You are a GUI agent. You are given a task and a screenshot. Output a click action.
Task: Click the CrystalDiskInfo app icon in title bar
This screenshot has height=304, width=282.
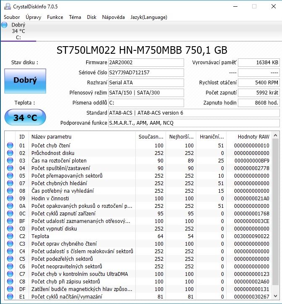[x=5, y=6]
